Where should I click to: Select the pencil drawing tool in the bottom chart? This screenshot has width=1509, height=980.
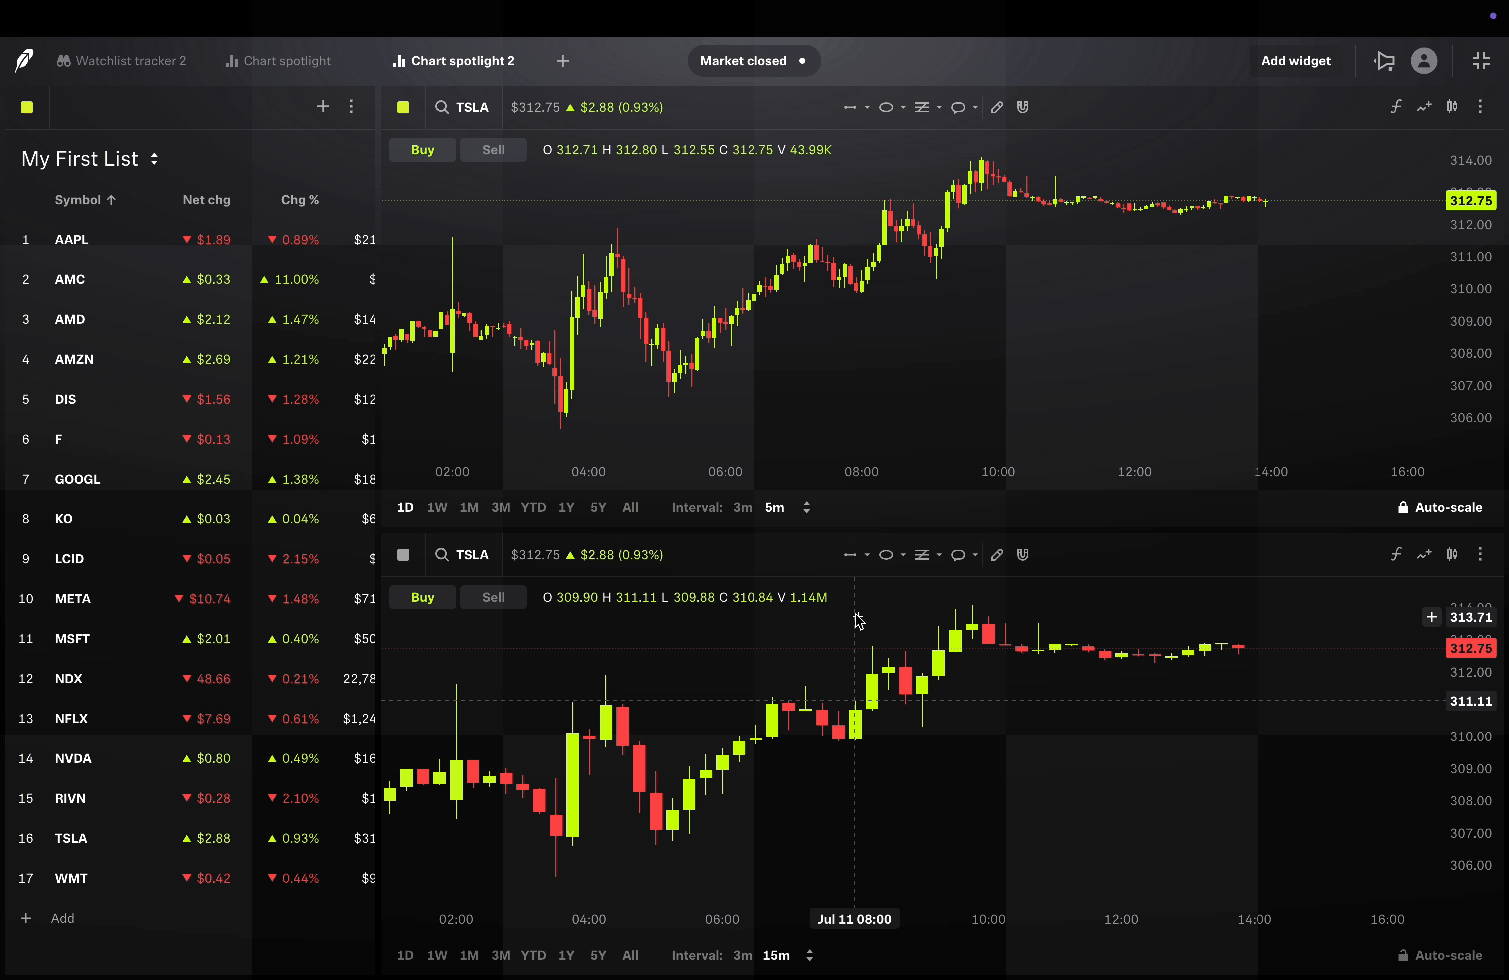point(997,555)
